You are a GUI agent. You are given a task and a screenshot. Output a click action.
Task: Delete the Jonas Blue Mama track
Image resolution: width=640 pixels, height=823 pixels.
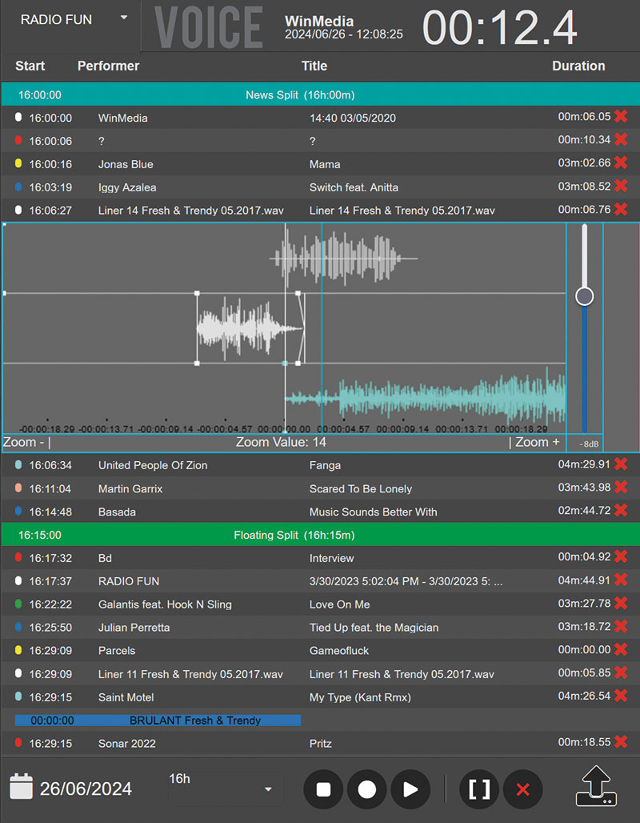point(621,163)
